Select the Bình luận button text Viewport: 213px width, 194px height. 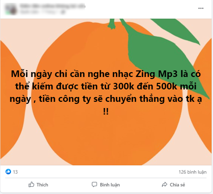[x=110, y=185]
